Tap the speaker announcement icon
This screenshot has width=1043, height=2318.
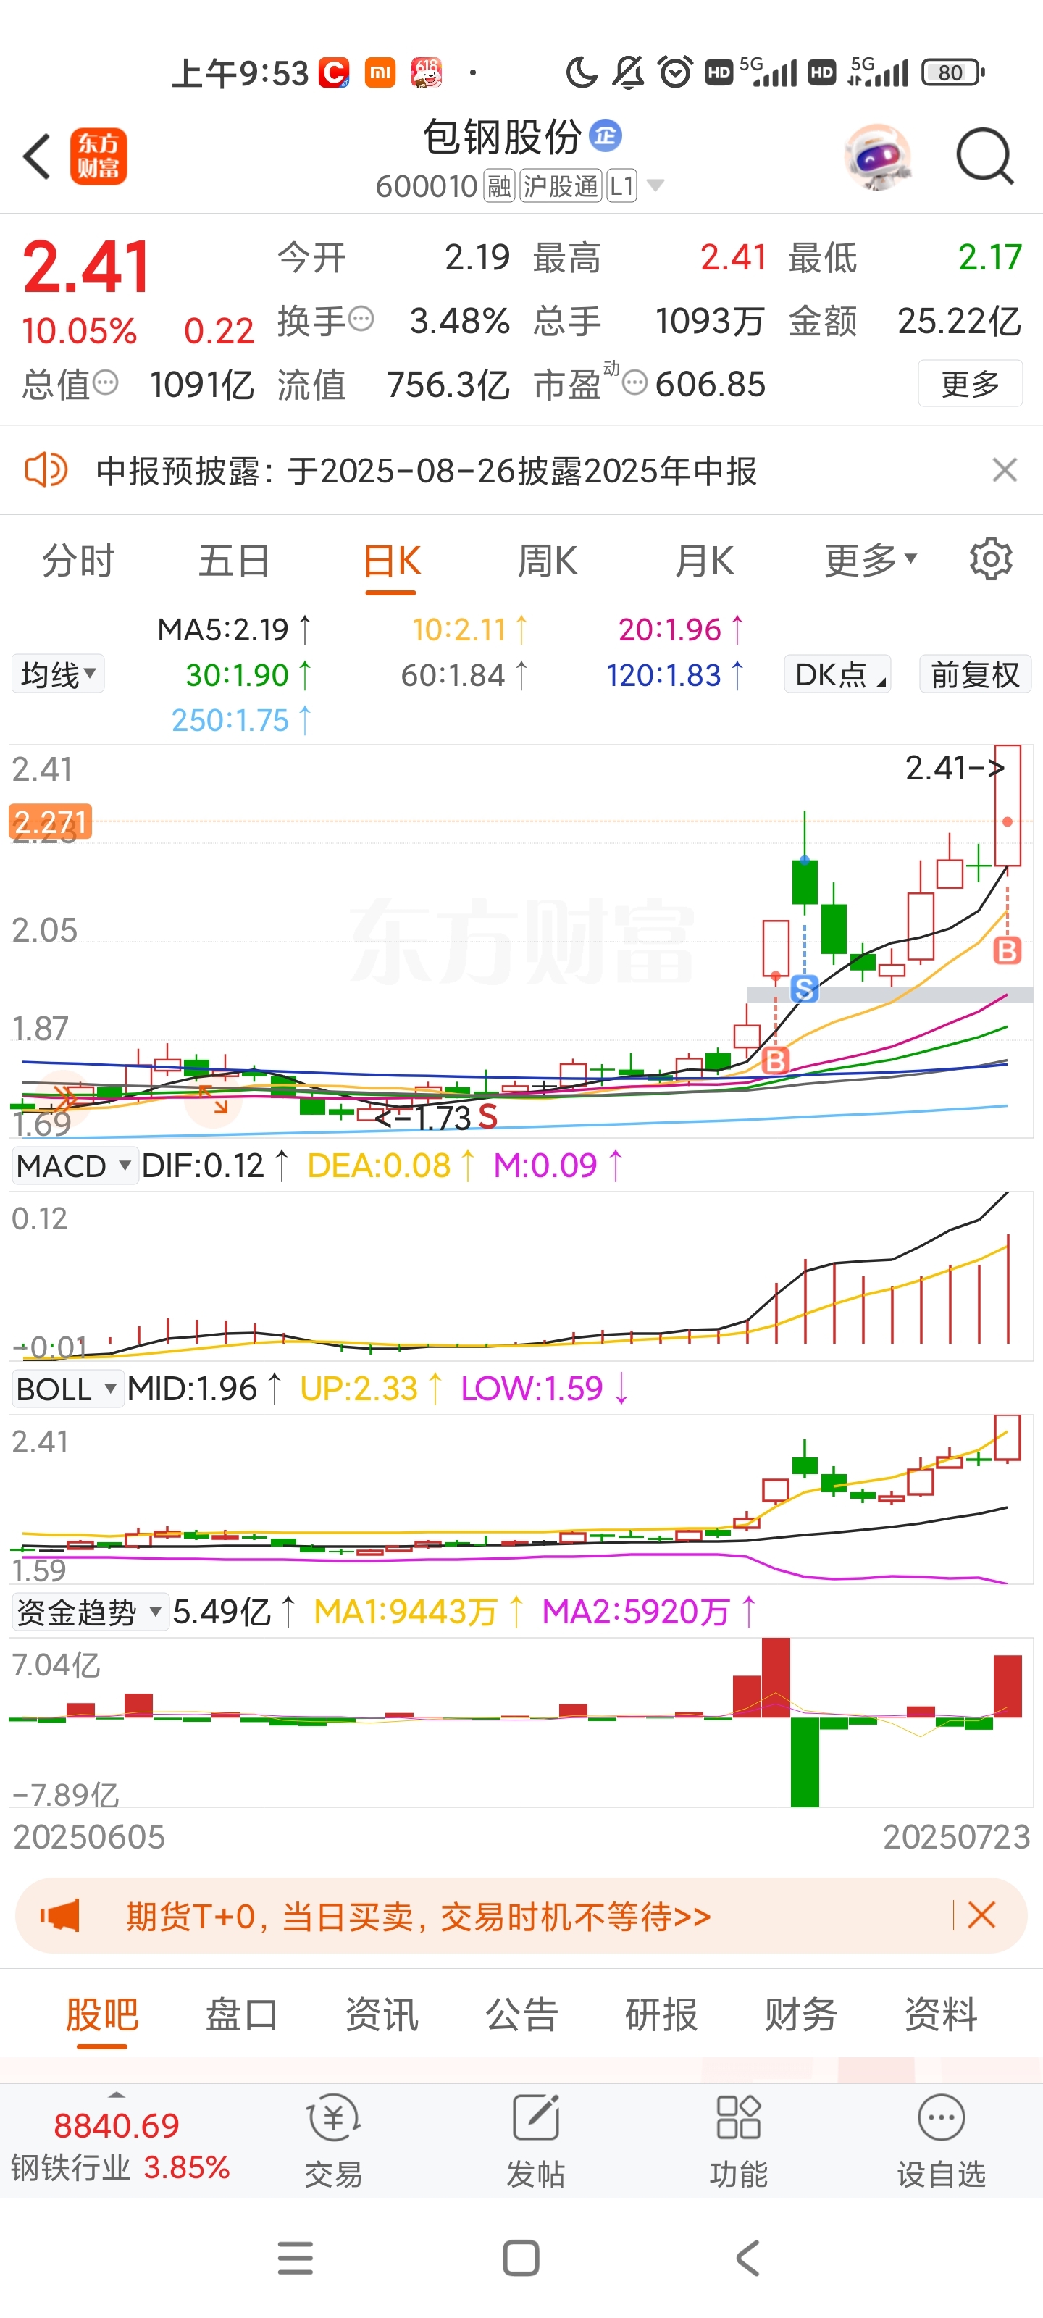click(x=46, y=469)
